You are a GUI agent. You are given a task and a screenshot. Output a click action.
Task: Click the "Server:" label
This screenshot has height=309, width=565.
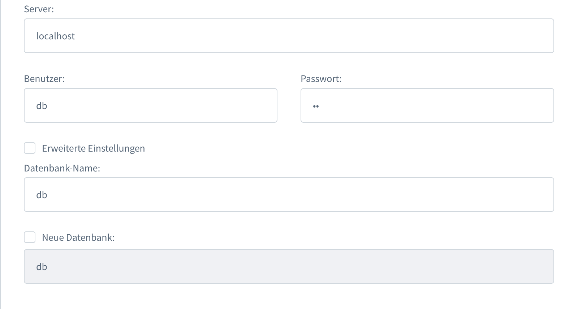[x=39, y=9]
